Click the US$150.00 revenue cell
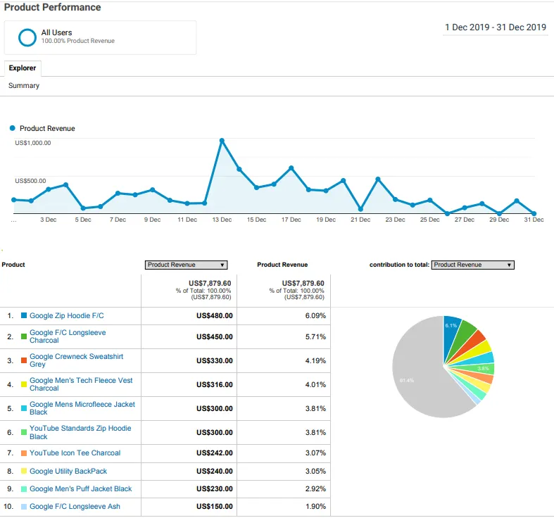 [215, 506]
